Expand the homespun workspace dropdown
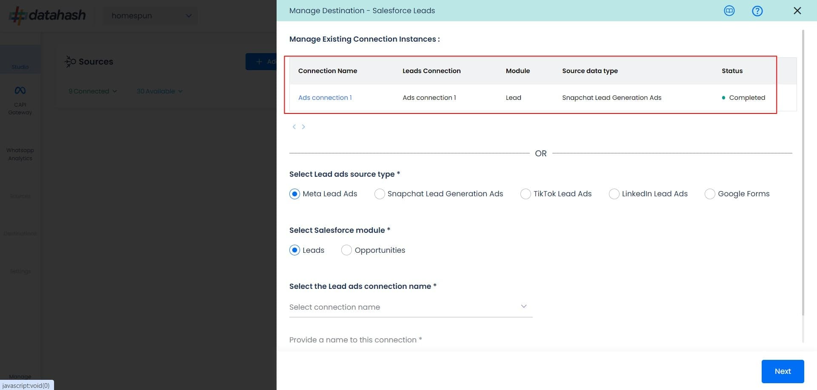817x390 pixels. (x=151, y=16)
